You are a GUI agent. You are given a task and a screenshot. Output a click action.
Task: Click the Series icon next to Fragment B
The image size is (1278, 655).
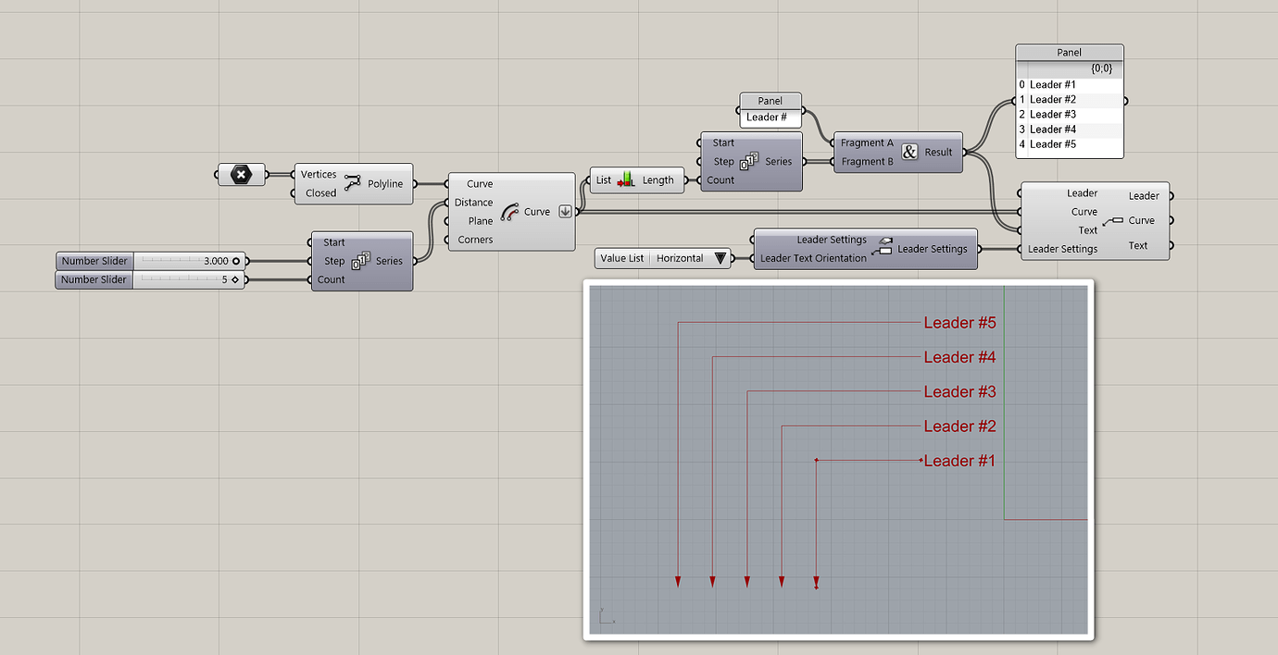tap(747, 161)
